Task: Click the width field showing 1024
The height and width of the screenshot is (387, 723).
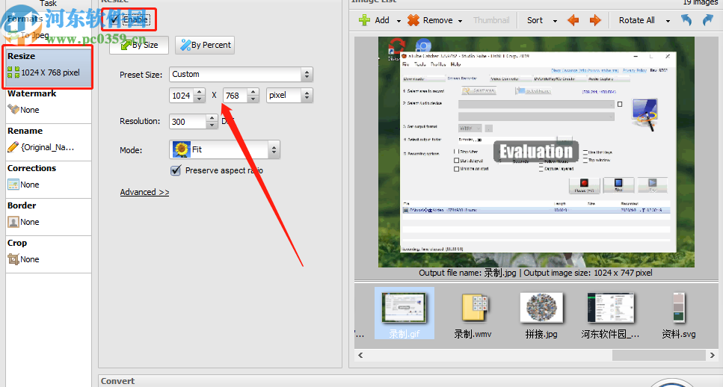Action: coord(182,96)
